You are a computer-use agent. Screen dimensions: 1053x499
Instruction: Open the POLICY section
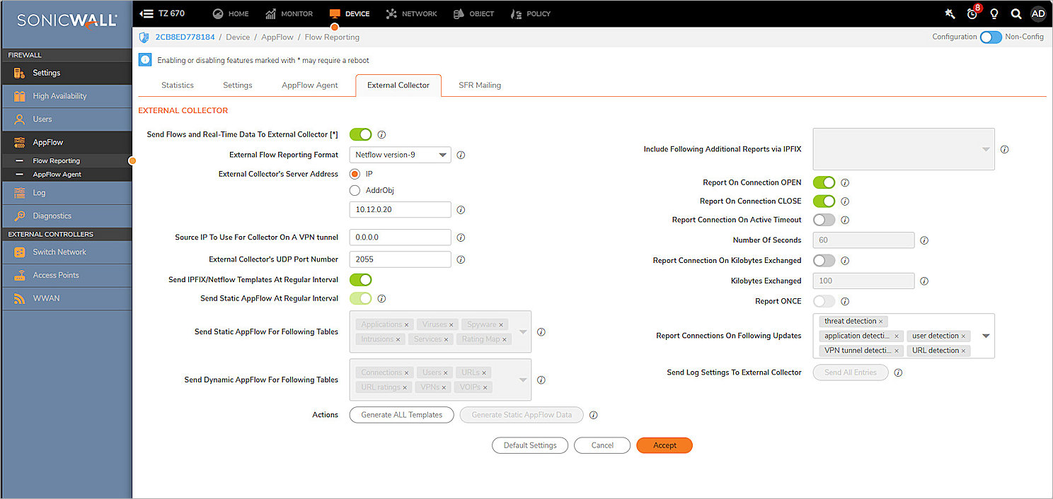(x=530, y=13)
